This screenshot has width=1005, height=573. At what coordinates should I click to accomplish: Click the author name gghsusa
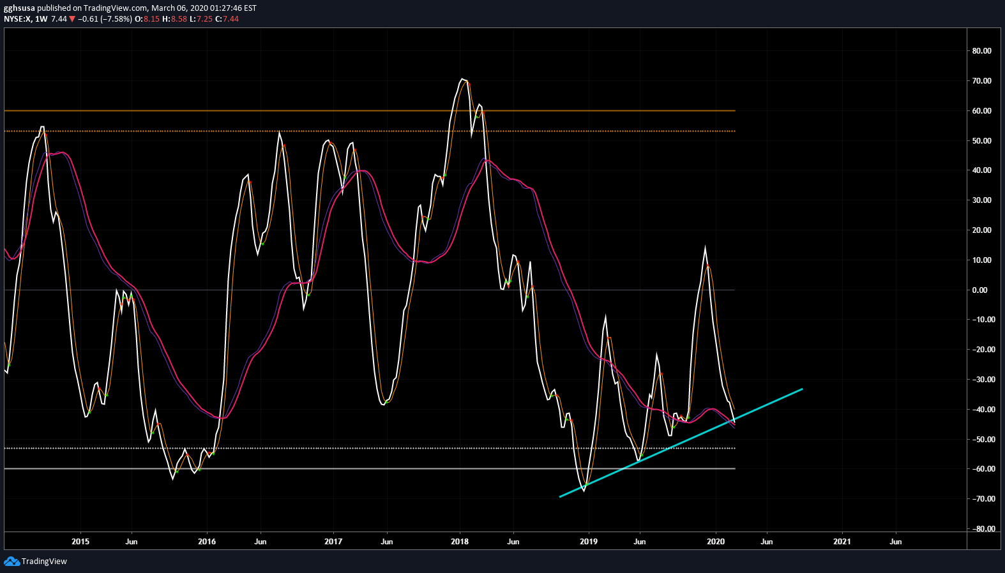click(x=19, y=8)
